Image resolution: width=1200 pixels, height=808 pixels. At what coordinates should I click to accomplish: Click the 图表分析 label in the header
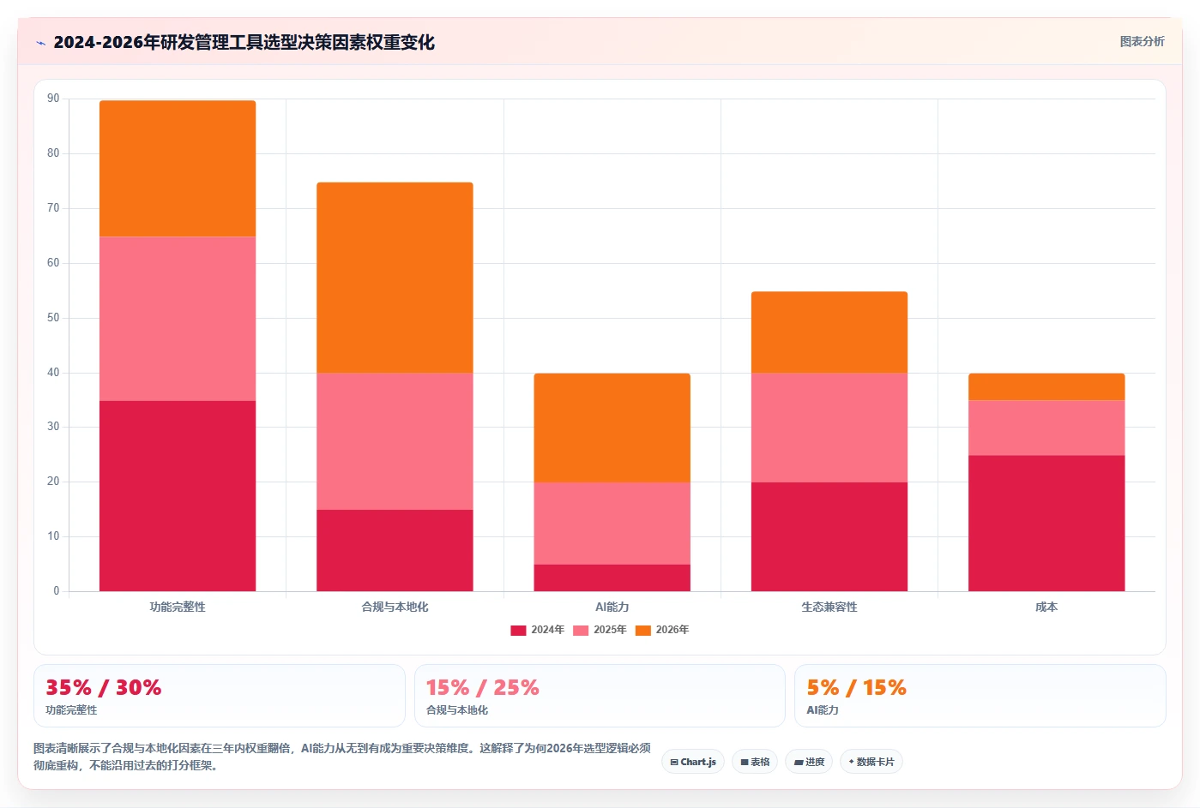[1142, 41]
